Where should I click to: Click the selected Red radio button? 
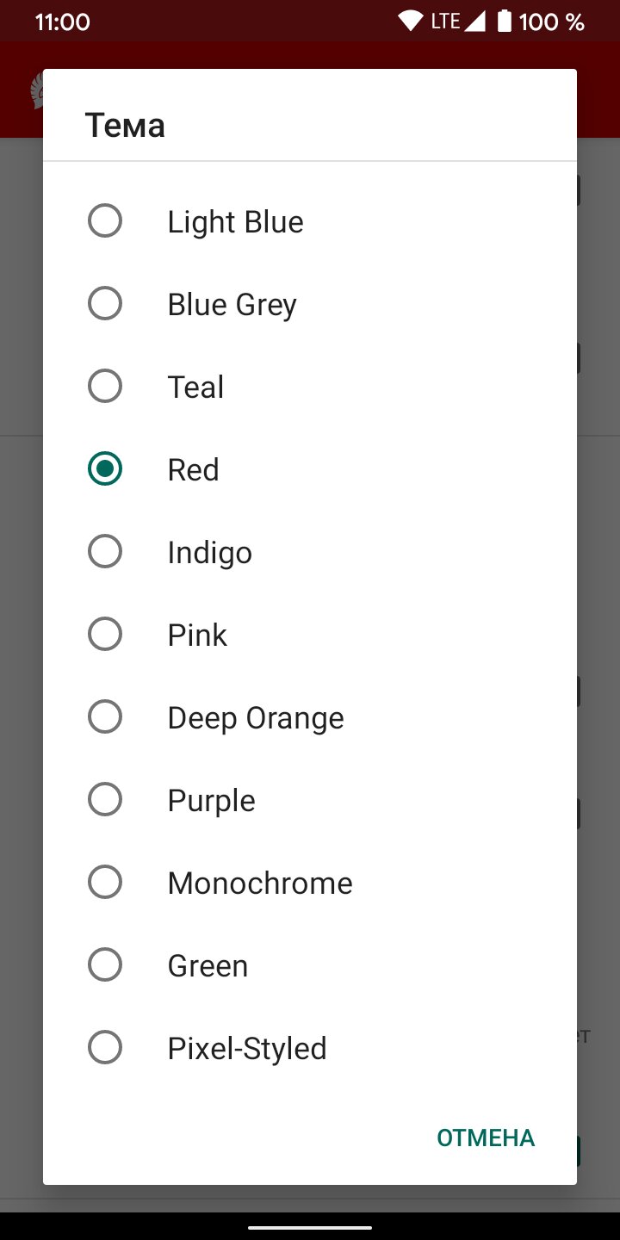105,469
